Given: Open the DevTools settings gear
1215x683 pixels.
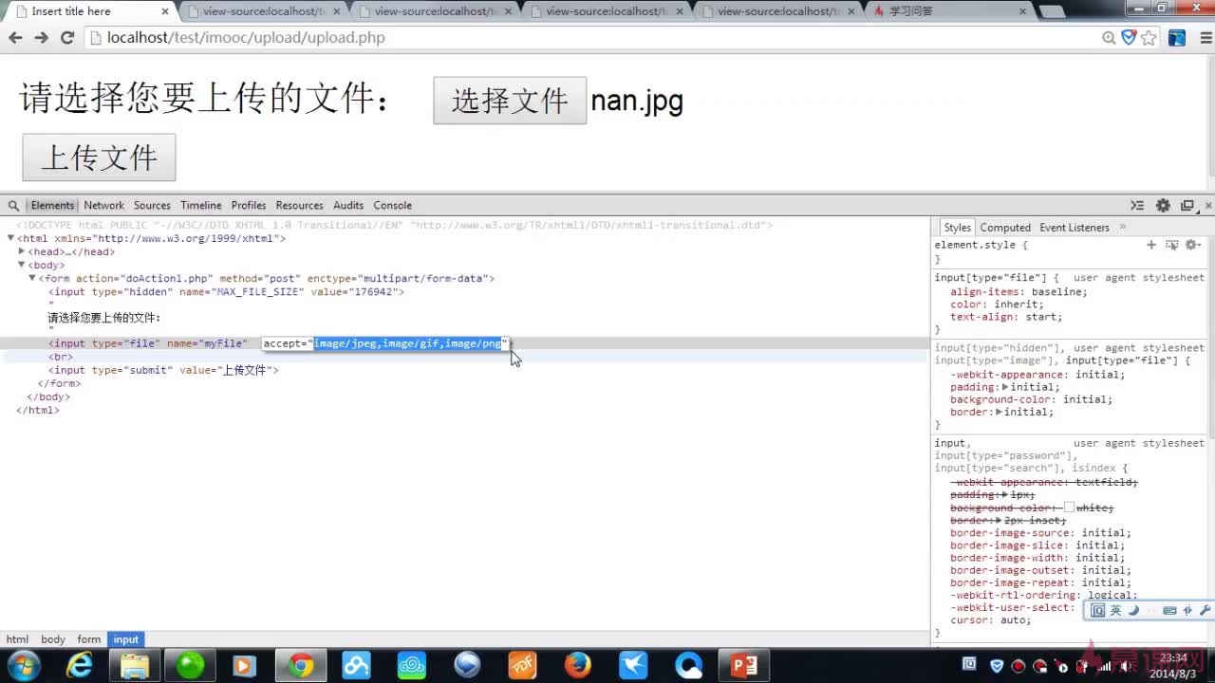Looking at the screenshot, I should click(1163, 206).
